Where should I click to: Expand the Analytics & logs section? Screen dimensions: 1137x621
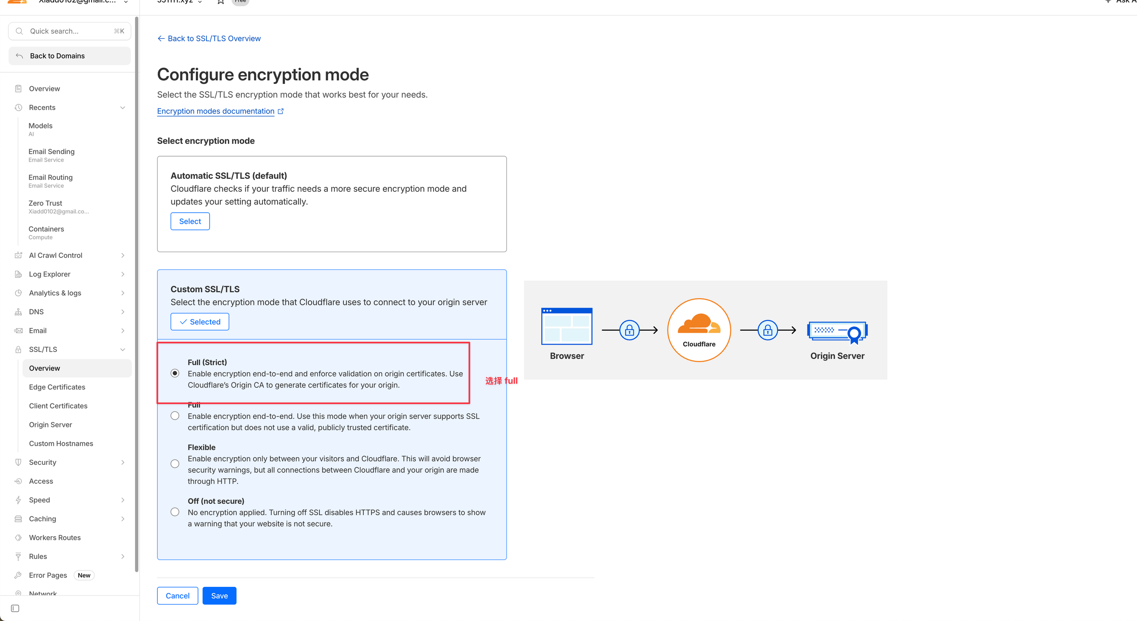123,293
